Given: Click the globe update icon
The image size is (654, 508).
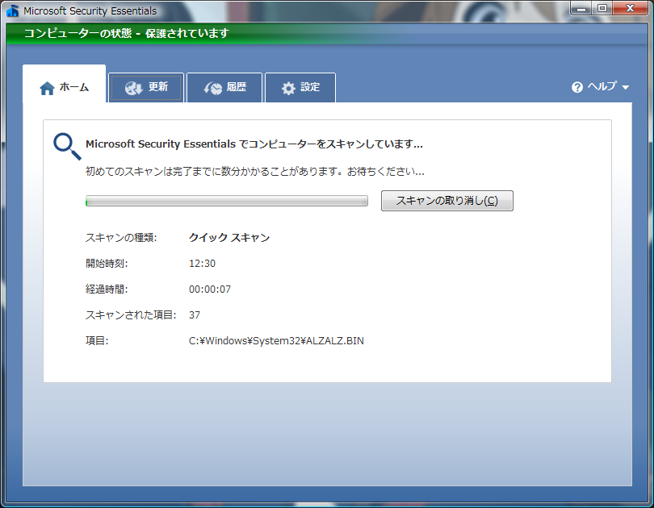Looking at the screenshot, I should click(x=134, y=88).
